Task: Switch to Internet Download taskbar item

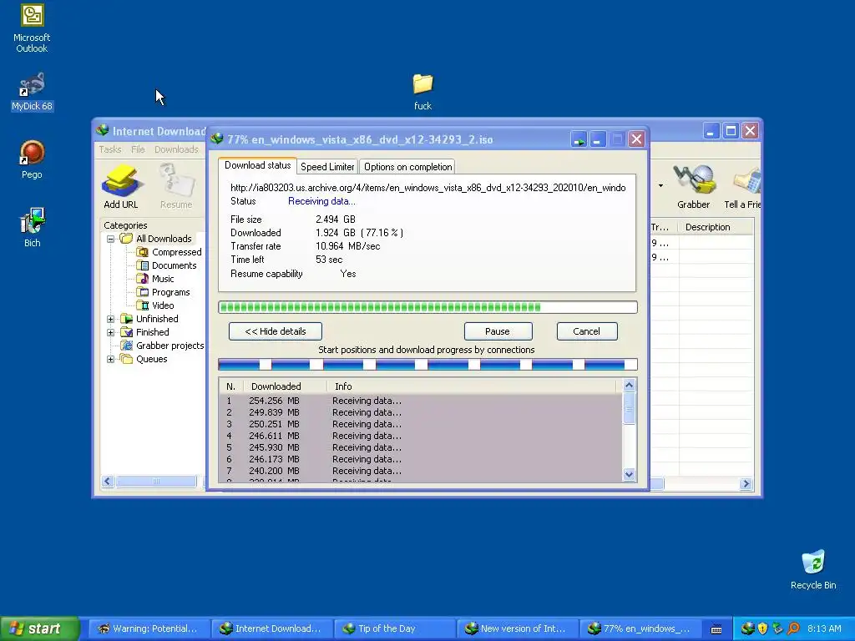Action: click(271, 628)
